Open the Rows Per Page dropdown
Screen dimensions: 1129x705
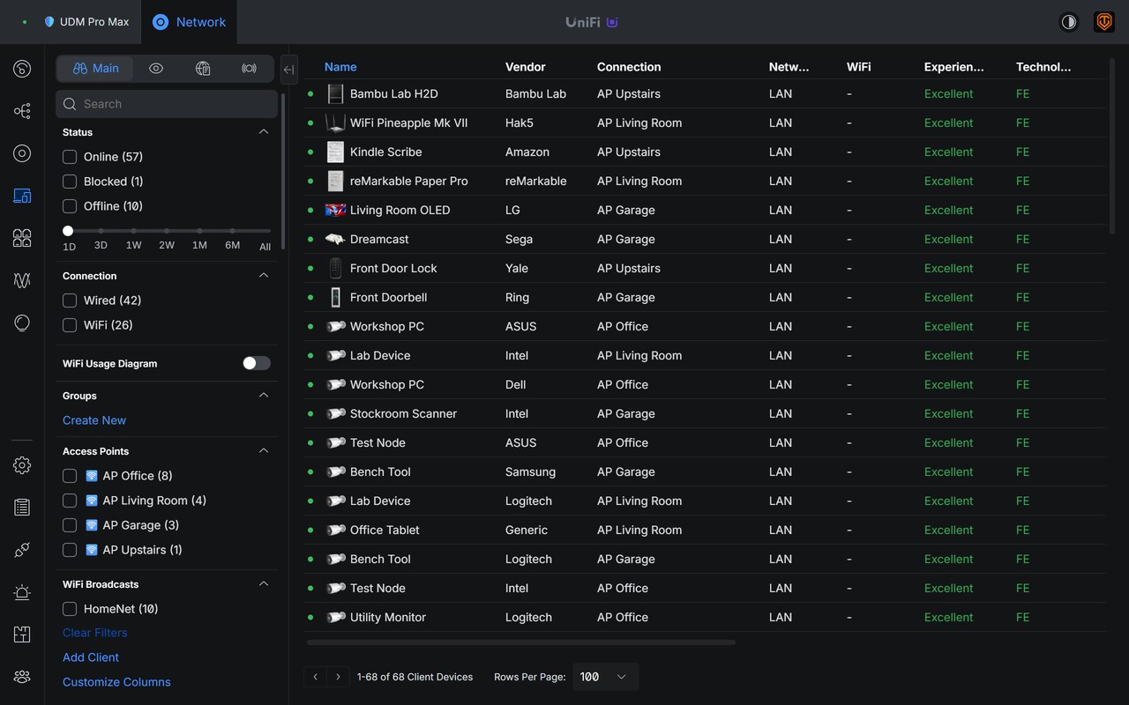click(605, 677)
